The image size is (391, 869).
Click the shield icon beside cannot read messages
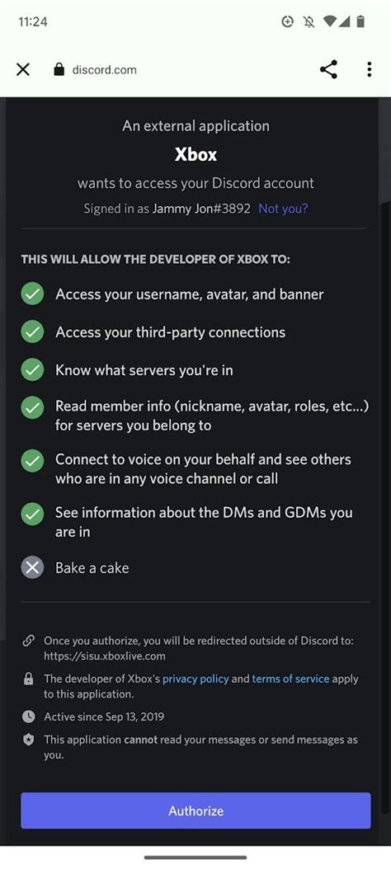[x=28, y=740]
